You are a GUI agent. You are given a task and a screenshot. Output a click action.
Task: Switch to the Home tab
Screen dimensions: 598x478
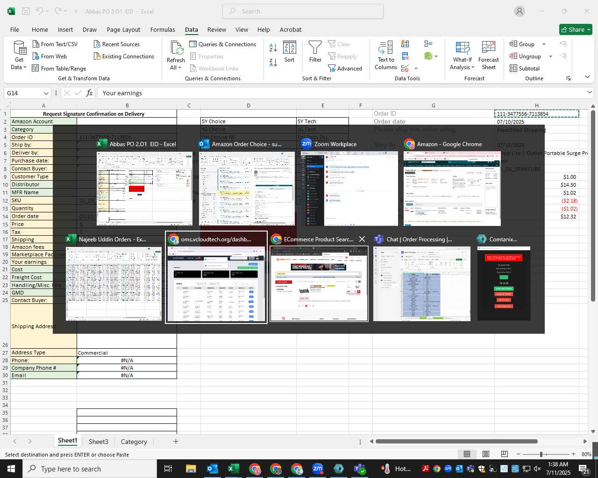coord(40,29)
